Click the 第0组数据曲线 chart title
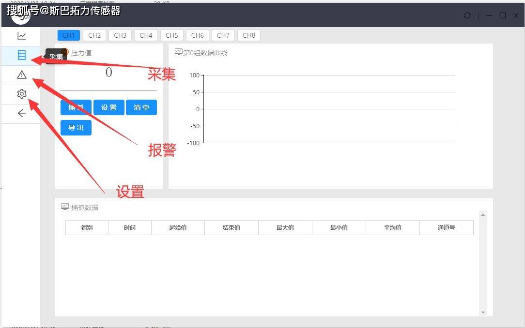Viewport: 525px width, 328px height. pos(205,53)
